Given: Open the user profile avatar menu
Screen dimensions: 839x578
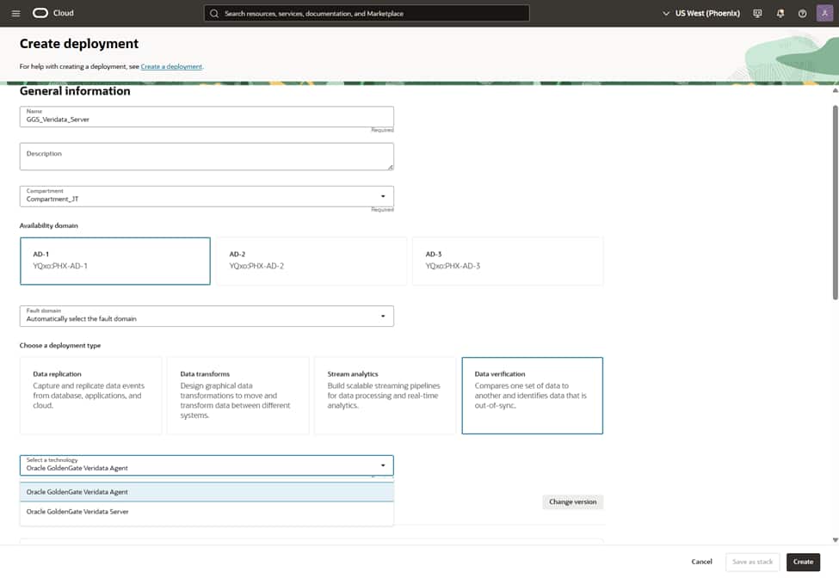Looking at the screenshot, I should click(x=824, y=14).
